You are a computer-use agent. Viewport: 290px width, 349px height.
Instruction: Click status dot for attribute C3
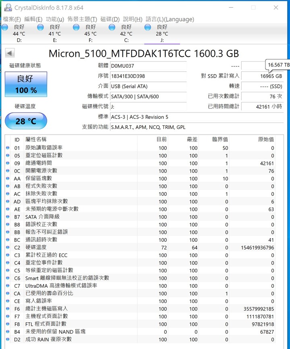8,255
